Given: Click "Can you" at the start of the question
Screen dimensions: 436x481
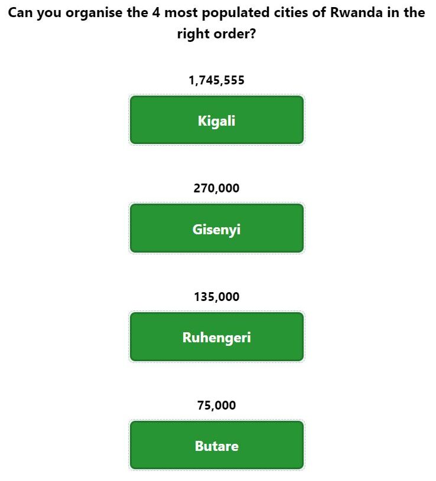Looking at the screenshot, I should pos(35,13).
